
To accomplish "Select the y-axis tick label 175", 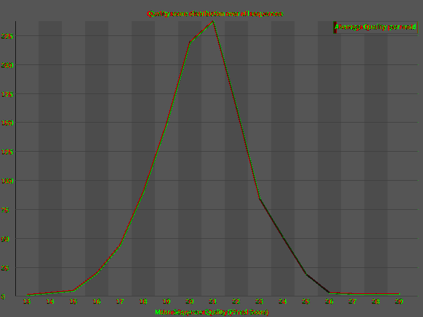I will (7, 94).
